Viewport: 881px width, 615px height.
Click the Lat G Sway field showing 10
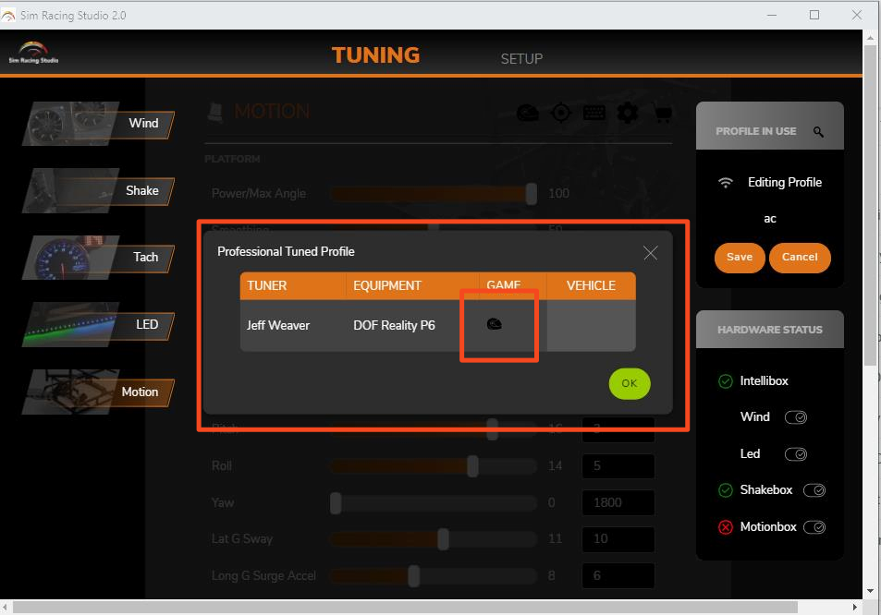coord(618,539)
